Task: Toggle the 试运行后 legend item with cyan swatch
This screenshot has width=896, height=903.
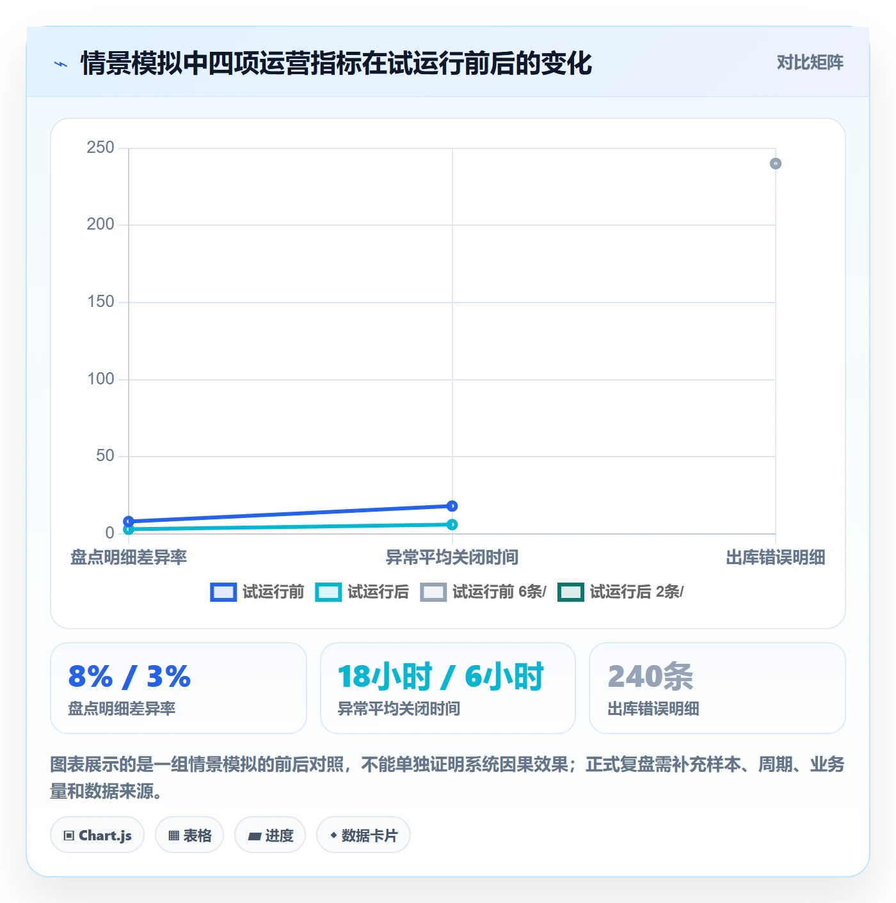Action: (362, 592)
